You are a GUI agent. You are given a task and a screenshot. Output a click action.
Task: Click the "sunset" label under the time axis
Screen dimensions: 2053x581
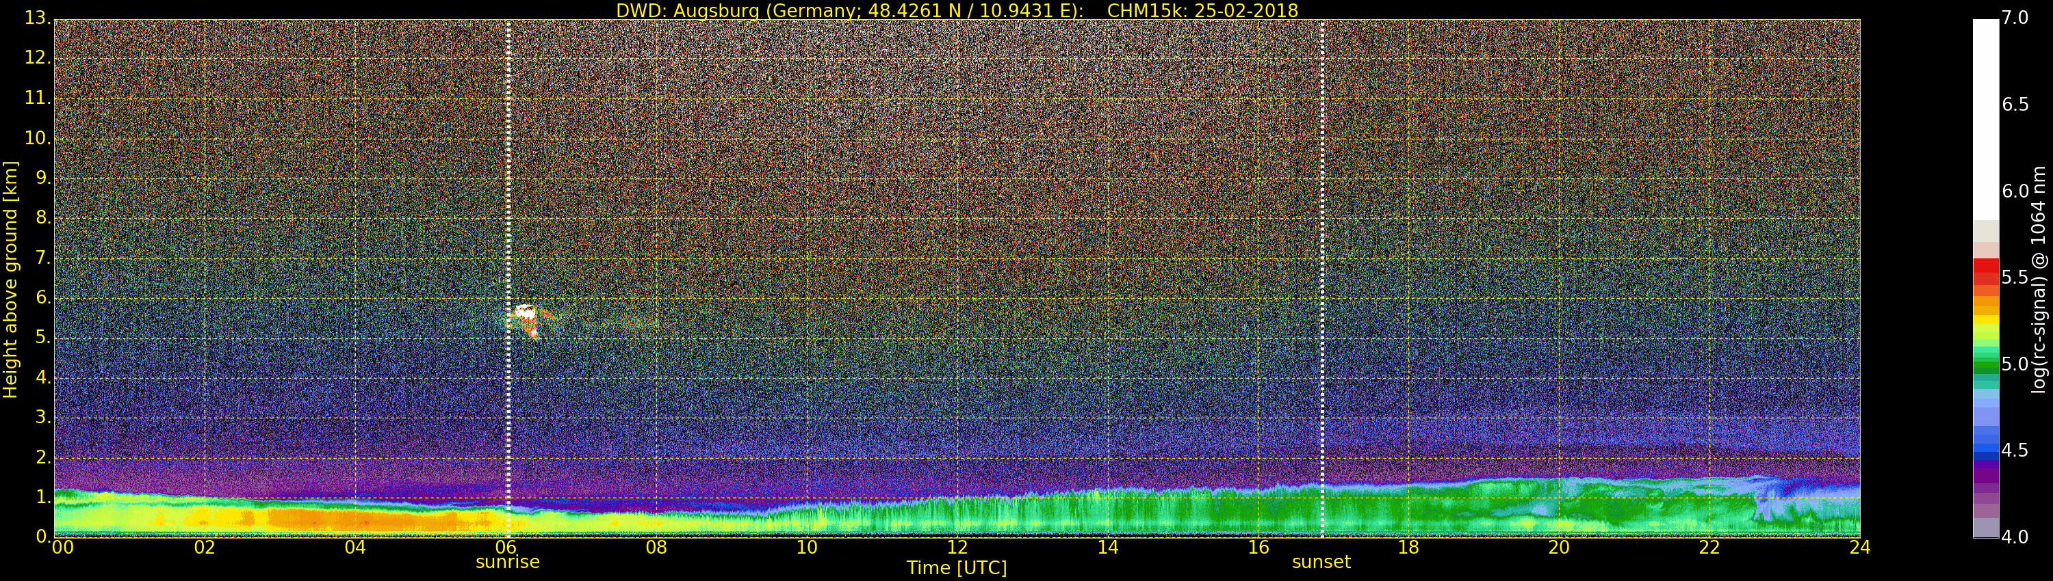1321,562
